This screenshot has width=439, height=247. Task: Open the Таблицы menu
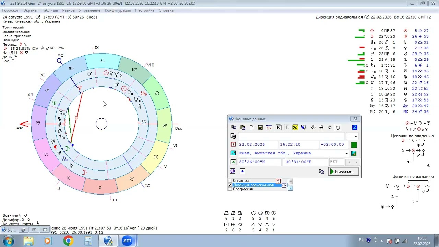[x=50, y=10]
